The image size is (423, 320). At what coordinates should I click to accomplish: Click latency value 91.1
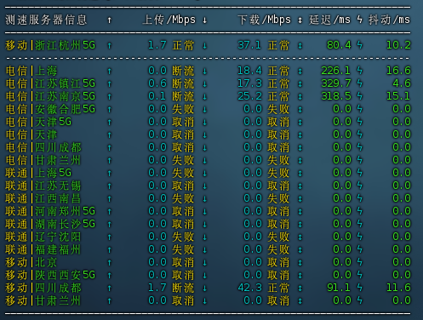point(339,288)
